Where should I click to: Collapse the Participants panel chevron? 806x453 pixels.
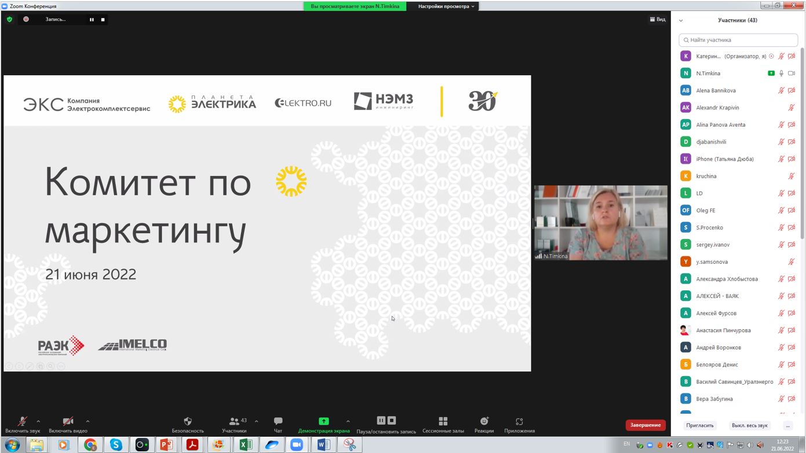(681, 20)
